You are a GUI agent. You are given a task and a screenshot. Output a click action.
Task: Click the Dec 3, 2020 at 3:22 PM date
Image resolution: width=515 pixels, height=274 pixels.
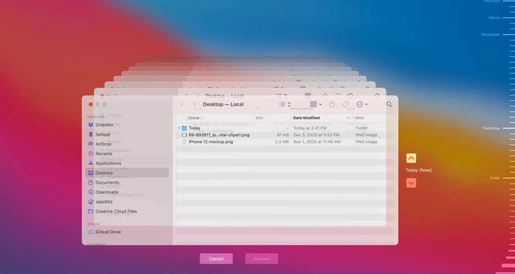(x=316, y=135)
